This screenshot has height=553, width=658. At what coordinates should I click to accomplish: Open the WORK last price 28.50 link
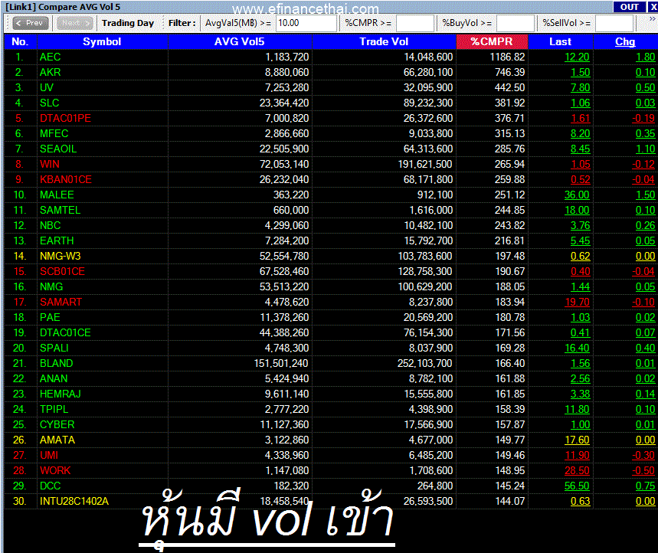pos(577,470)
